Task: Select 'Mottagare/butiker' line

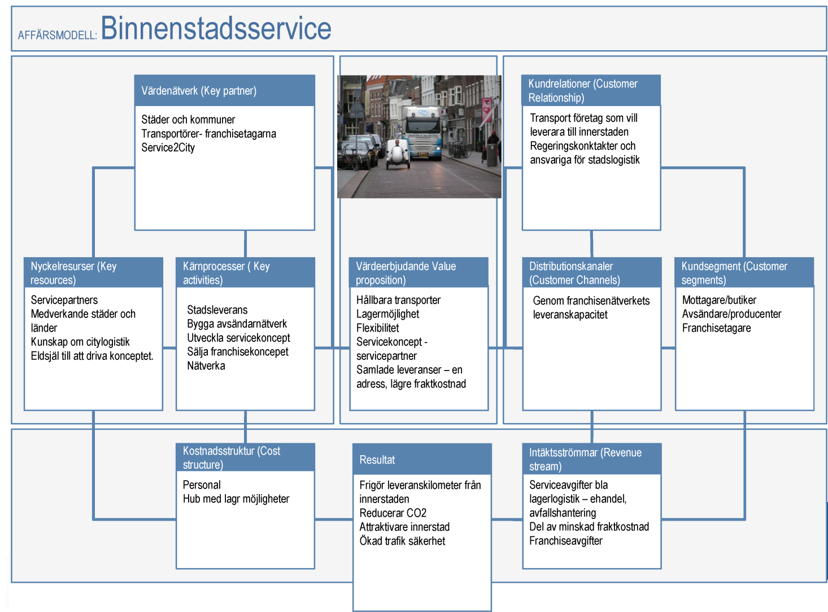Action: coord(719,300)
